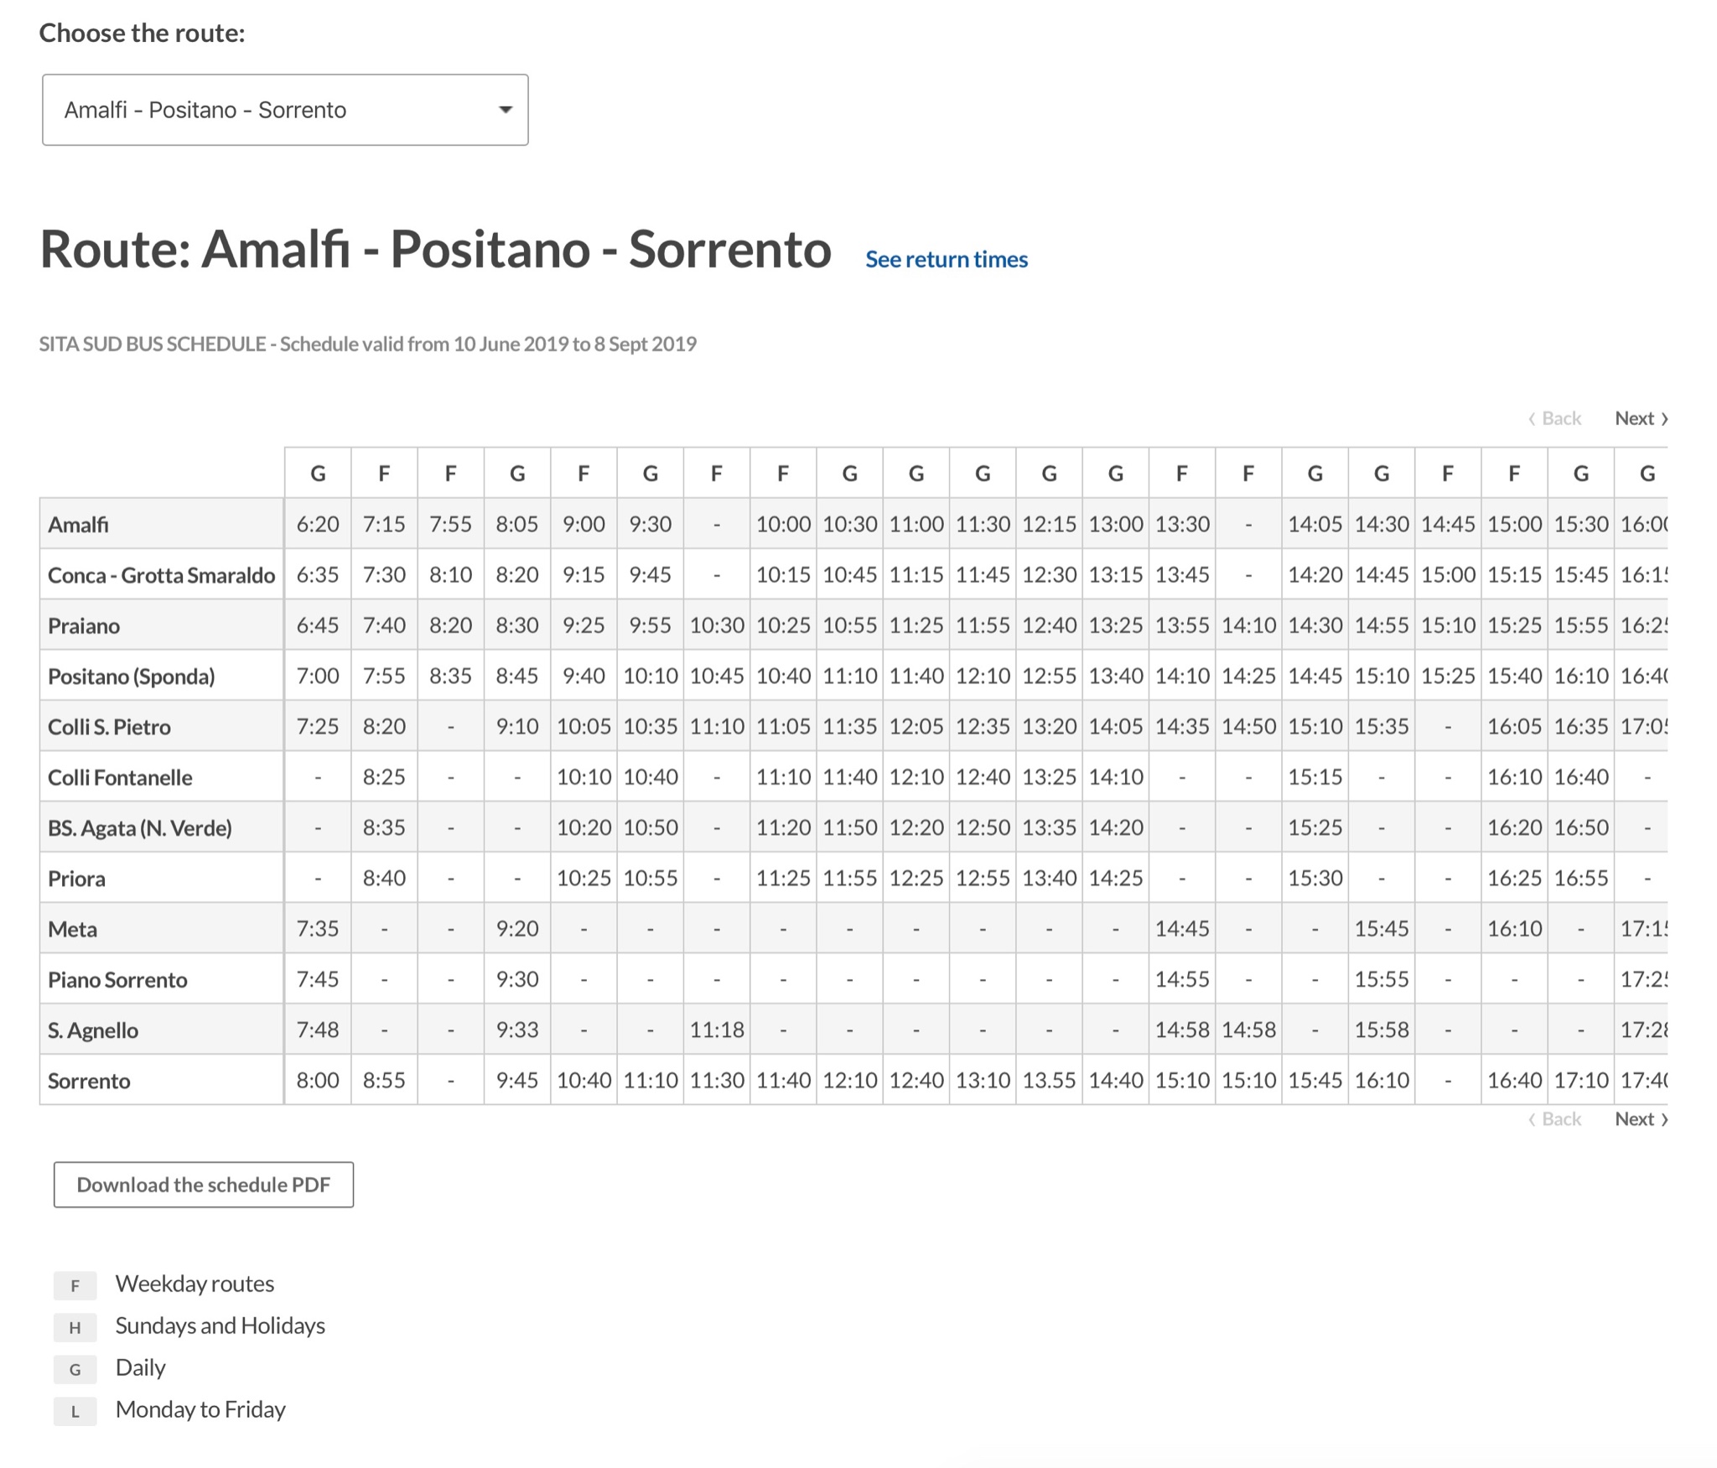
Task: Click Next above the timetable
Action: [x=1641, y=418]
